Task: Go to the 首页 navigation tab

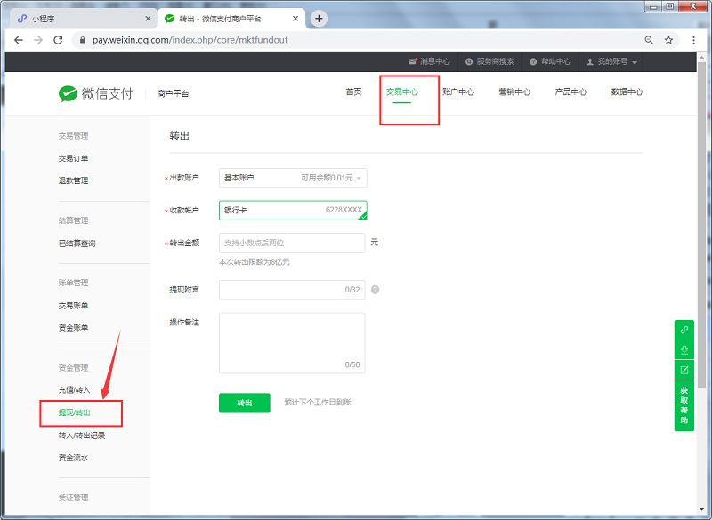Action: (x=353, y=92)
